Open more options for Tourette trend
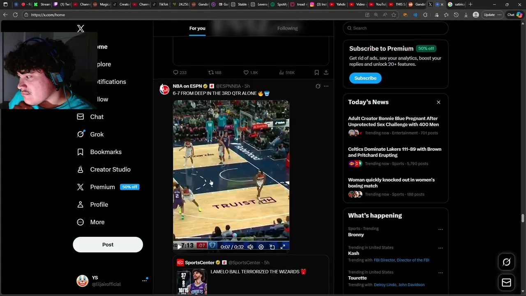Image resolution: width=526 pixels, height=296 pixels. [x=441, y=273]
